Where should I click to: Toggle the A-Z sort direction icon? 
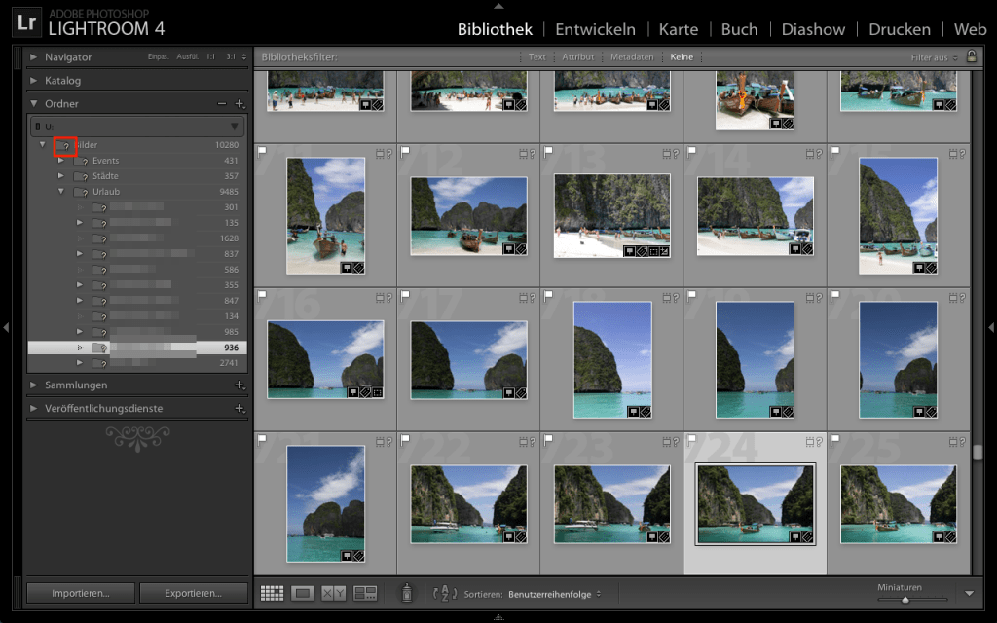coord(444,593)
